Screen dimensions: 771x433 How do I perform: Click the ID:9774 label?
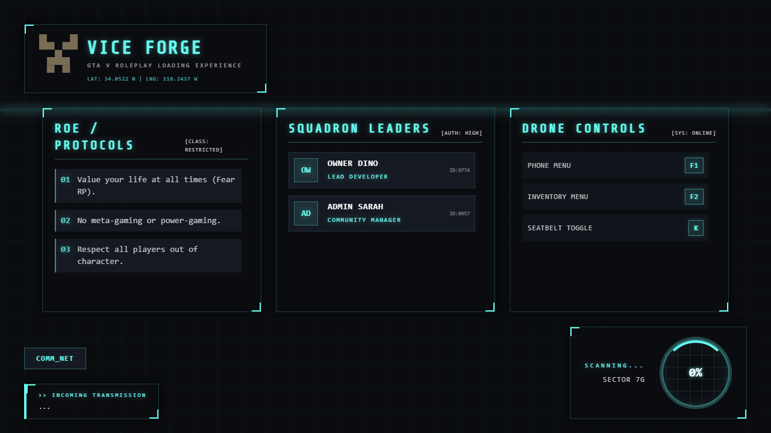pos(460,170)
